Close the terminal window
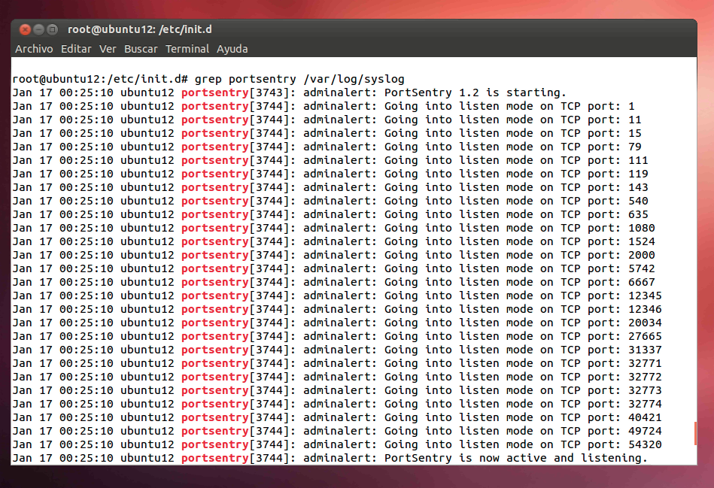This screenshot has width=714, height=488. (26, 29)
